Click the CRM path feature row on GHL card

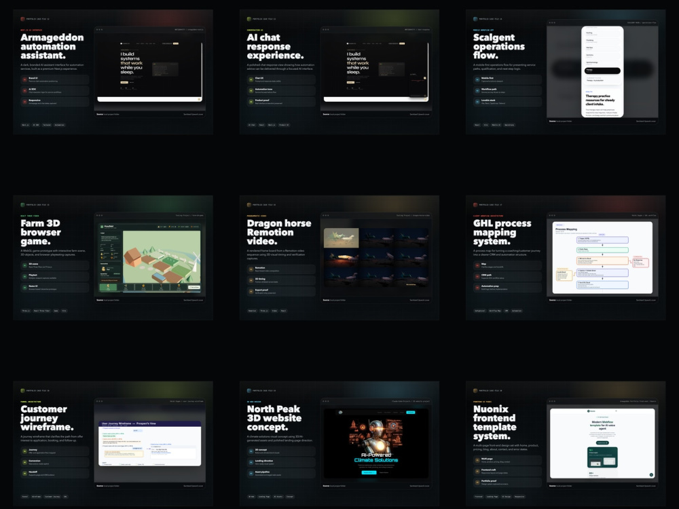507,276
